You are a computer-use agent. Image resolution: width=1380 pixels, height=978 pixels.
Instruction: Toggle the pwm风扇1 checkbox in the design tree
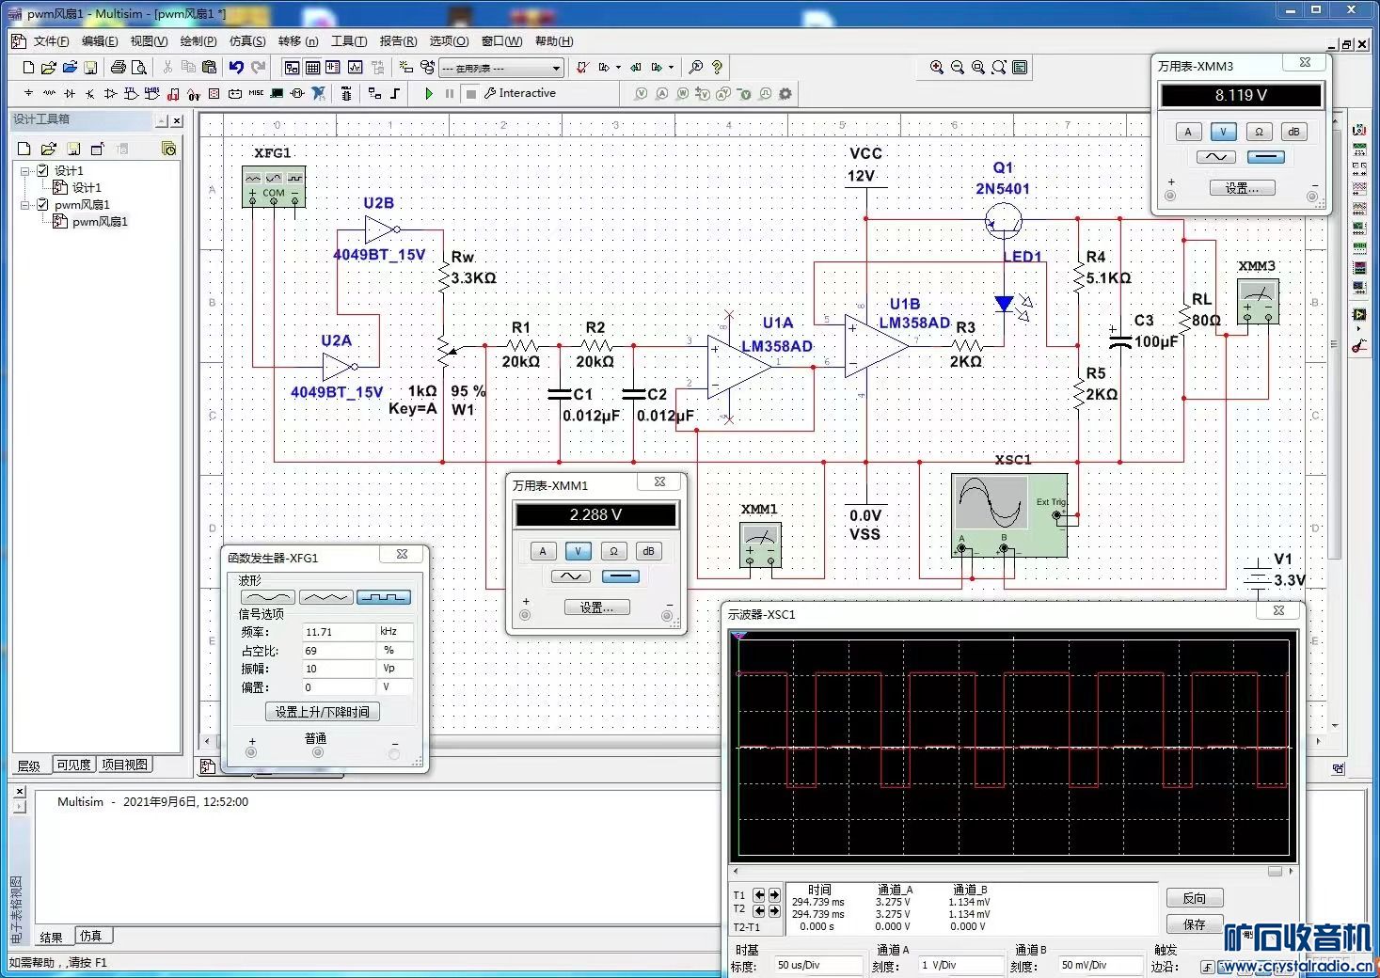click(x=42, y=204)
